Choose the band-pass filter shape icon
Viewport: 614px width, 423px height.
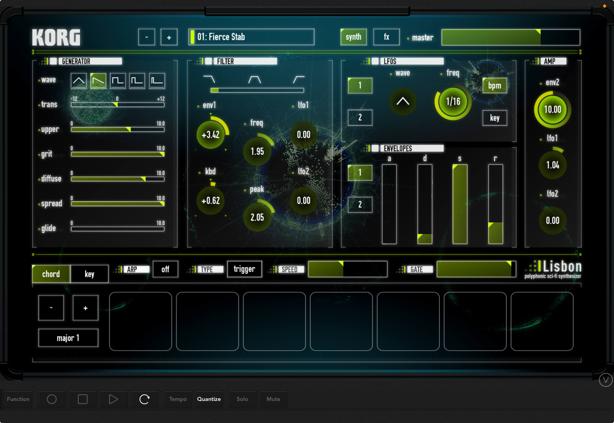click(x=254, y=79)
